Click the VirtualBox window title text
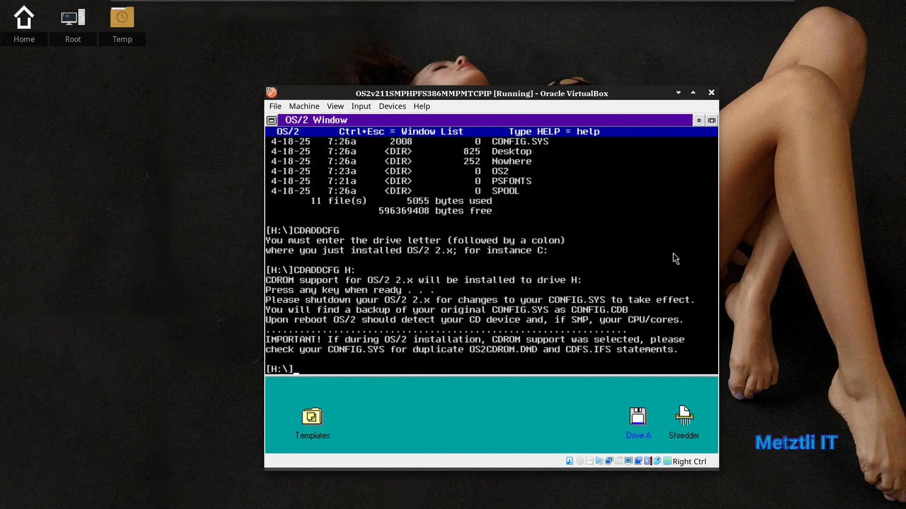This screenshot has width=906, height=509. (482, 93)
